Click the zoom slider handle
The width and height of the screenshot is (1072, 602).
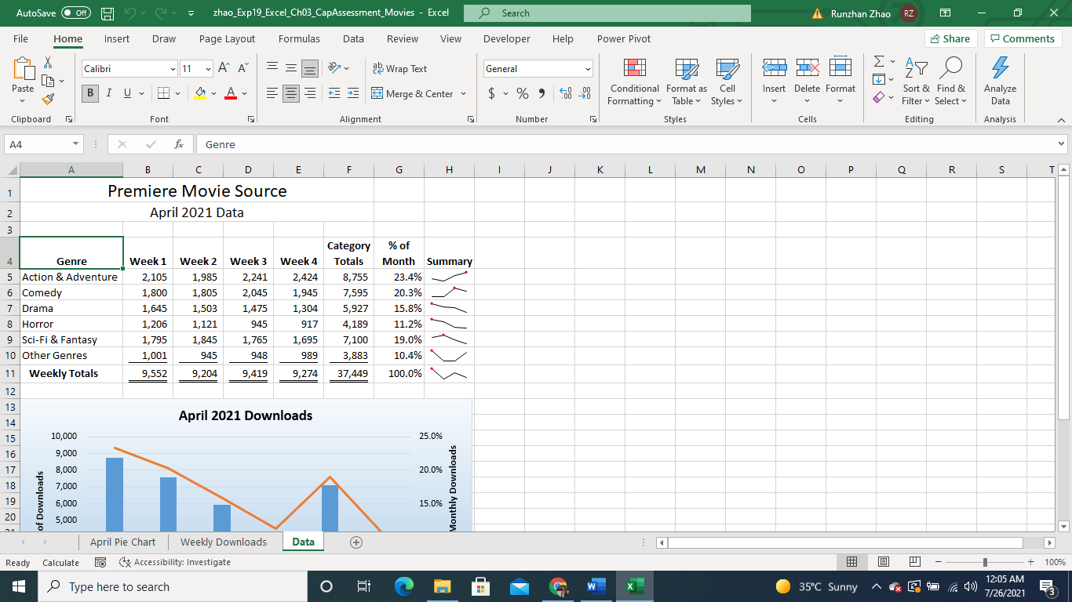pos(985,562)
